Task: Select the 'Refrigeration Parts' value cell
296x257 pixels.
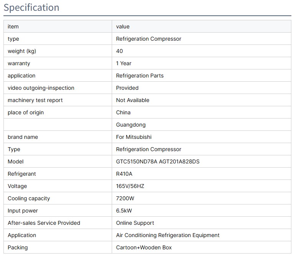Action: click(x=140, y=76)
